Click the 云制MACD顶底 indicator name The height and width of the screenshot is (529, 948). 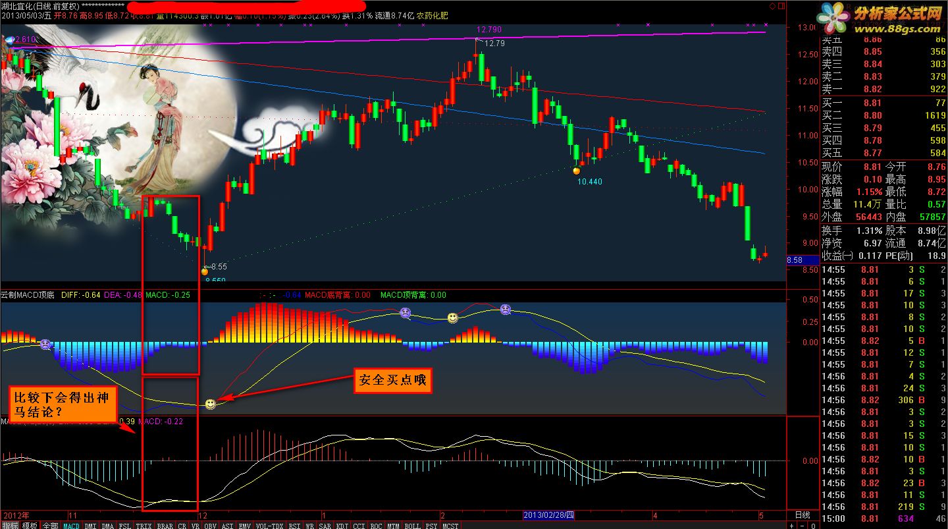[x=28, y=295]
